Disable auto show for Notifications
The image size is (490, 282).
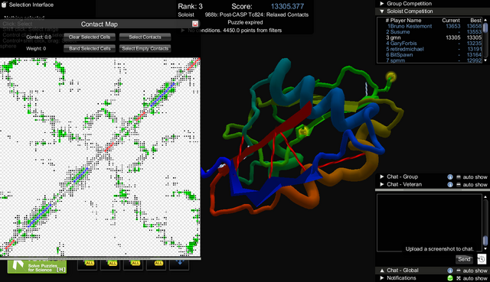[459, 278]
